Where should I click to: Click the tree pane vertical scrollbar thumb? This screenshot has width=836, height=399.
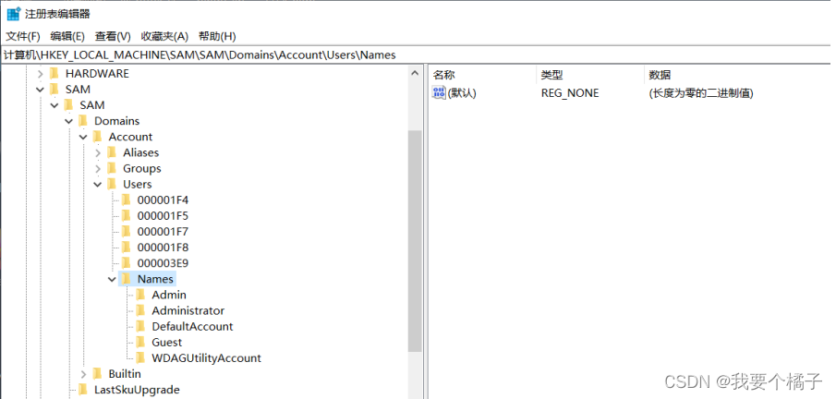pos(415,241)
